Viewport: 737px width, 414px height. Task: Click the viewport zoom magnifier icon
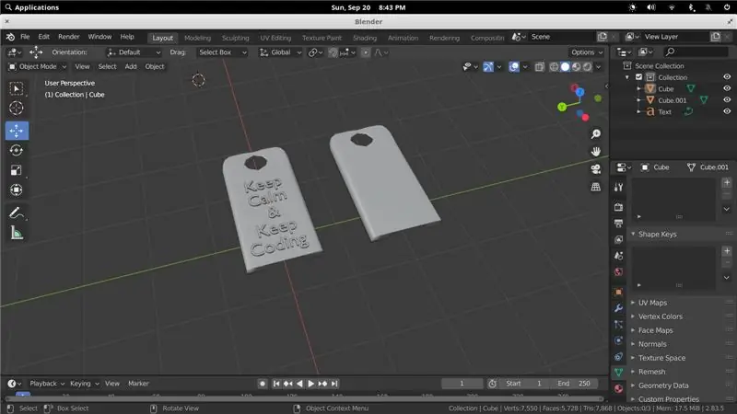click(596, 134)
